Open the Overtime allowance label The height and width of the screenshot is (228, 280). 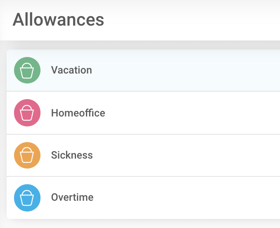click(x=72, y=197)
